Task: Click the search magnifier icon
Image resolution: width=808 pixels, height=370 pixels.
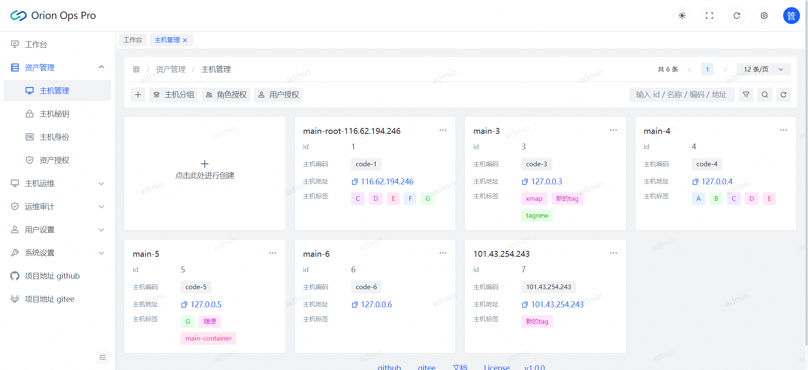Action: [x=765, y=95]
